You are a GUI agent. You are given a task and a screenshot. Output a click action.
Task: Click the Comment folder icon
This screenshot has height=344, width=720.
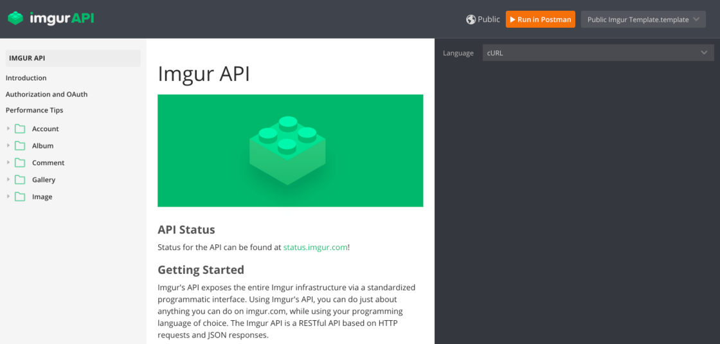(20, 163)
